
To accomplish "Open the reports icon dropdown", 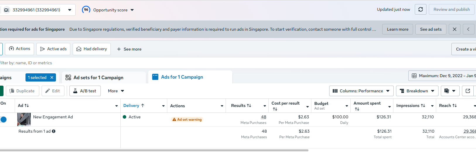I will coord(450,91).
